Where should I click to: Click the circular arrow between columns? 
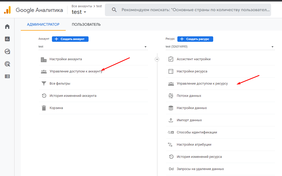pyautogui.click(x=157, y=59)
